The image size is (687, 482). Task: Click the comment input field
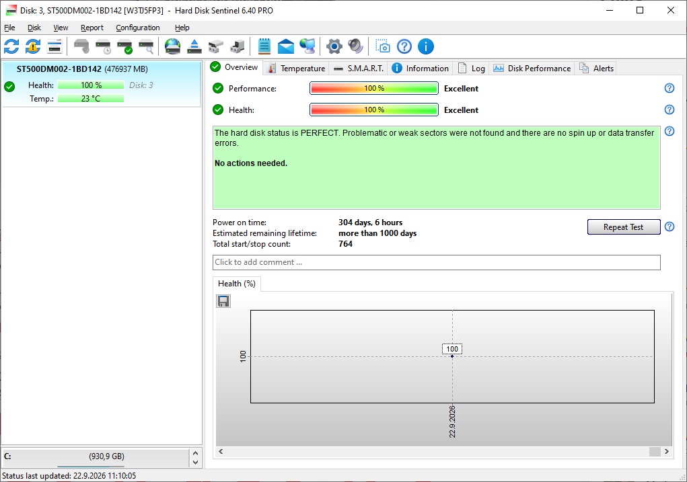tap(437, 262)
